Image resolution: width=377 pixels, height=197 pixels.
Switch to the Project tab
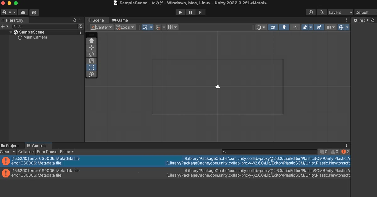pos(10,145)
